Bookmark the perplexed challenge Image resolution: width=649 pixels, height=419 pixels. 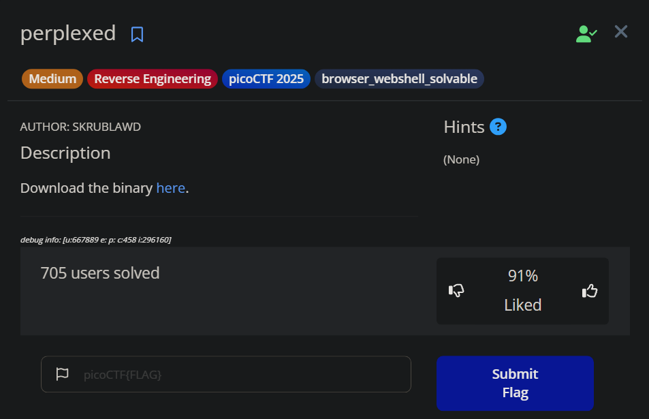point(137,33)
